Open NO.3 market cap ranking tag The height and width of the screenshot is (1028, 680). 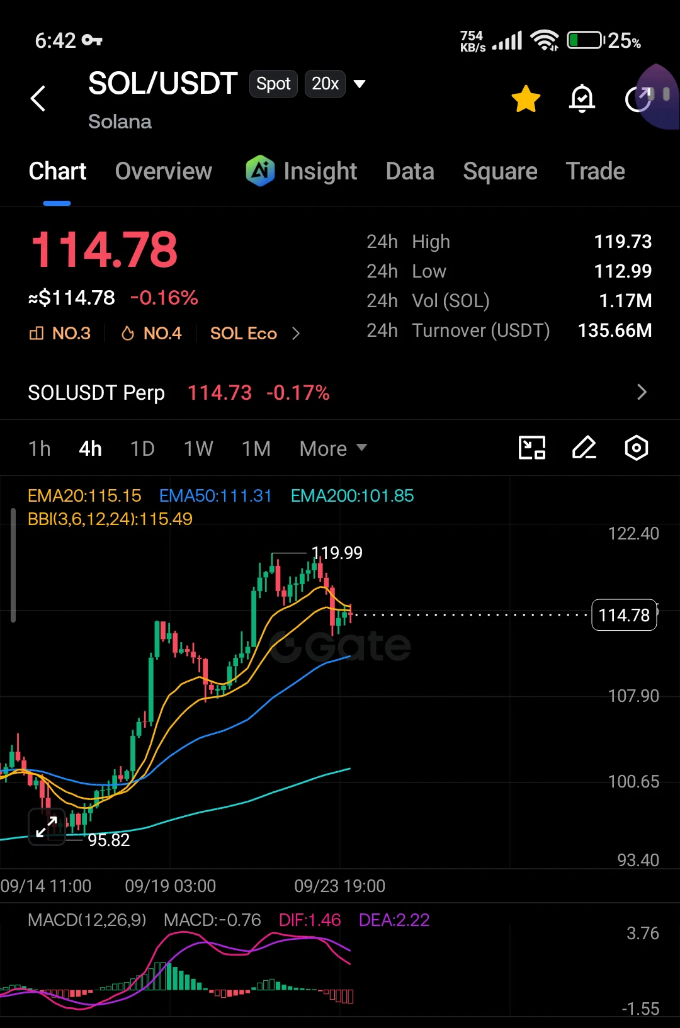tap(60, 333)
